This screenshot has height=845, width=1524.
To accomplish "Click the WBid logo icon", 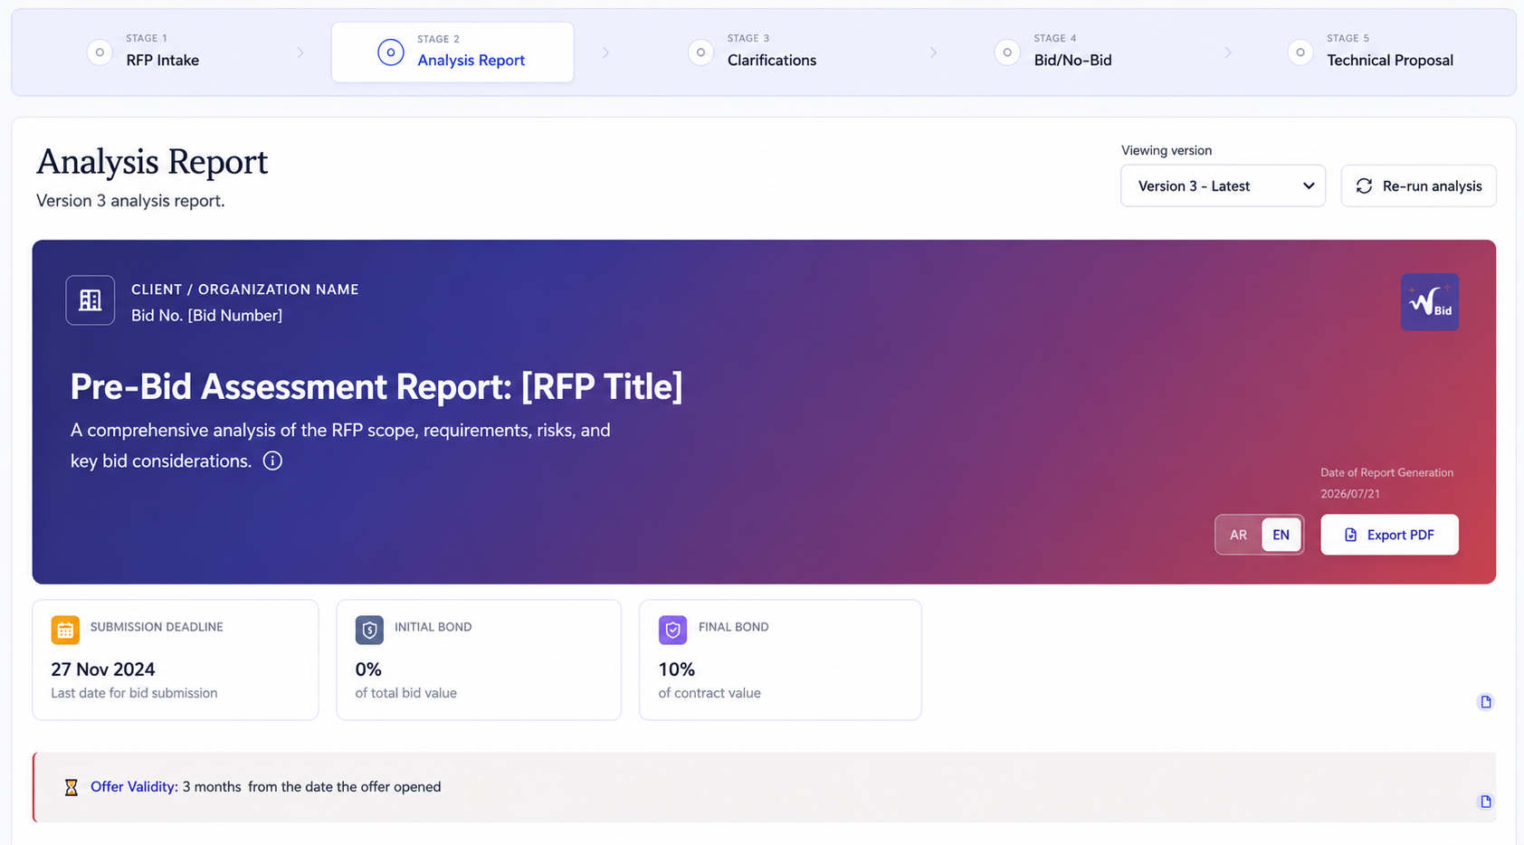I will (x=1430, y=301).
